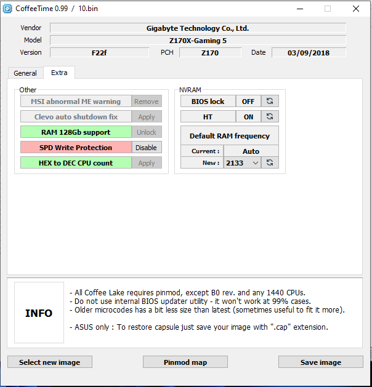Image resolution: width=372 pixels, height=387 pixels.
Task: Click the CoffeeTime app icon in title bar
Action: [7, 9]
